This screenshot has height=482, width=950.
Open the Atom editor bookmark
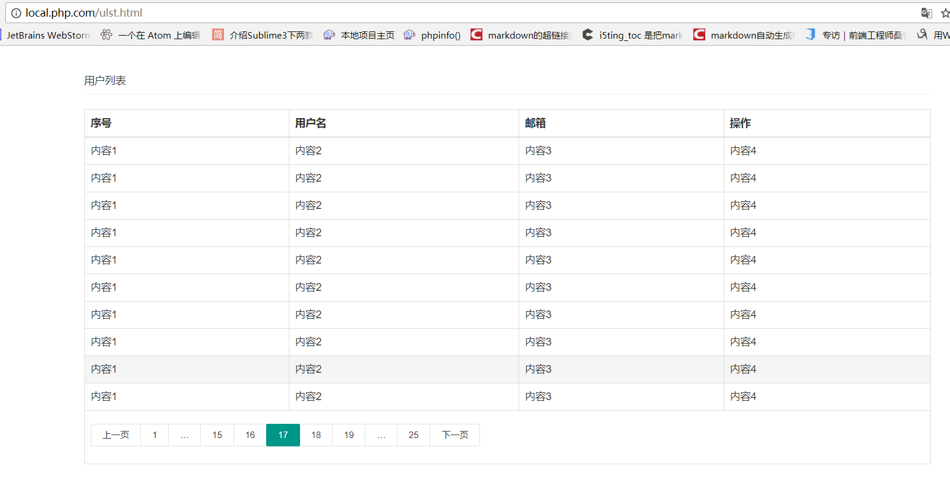pyautogui.click(x=151, y=35)
